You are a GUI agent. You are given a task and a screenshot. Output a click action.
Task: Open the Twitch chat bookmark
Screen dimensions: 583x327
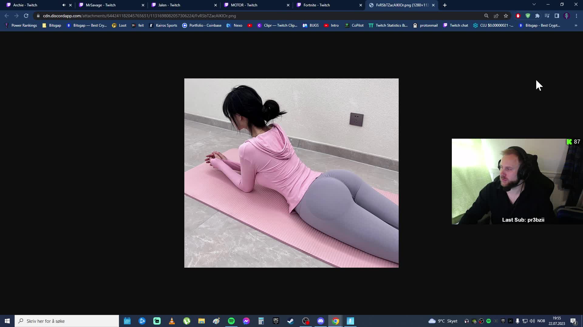tap(455, 25)
